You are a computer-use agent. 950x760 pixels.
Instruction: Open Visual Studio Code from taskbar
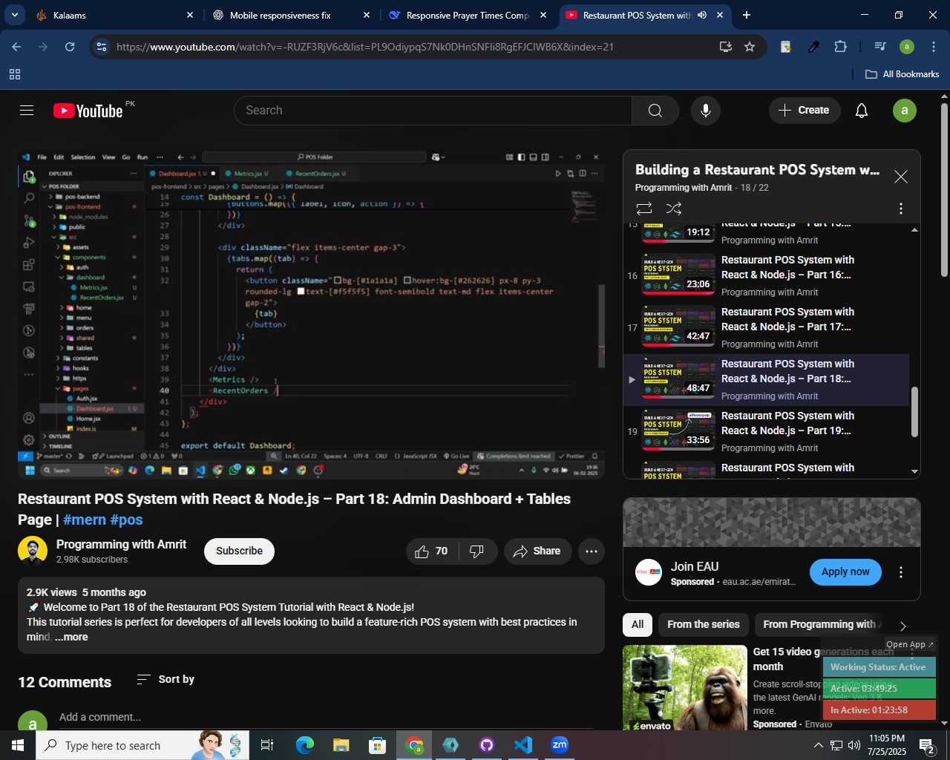click(522, 745)
